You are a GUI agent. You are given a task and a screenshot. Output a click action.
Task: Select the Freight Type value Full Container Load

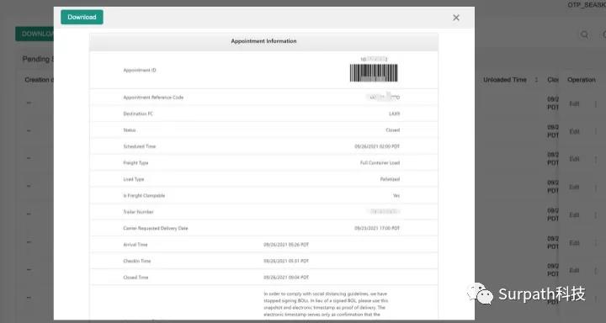point(380,163)
